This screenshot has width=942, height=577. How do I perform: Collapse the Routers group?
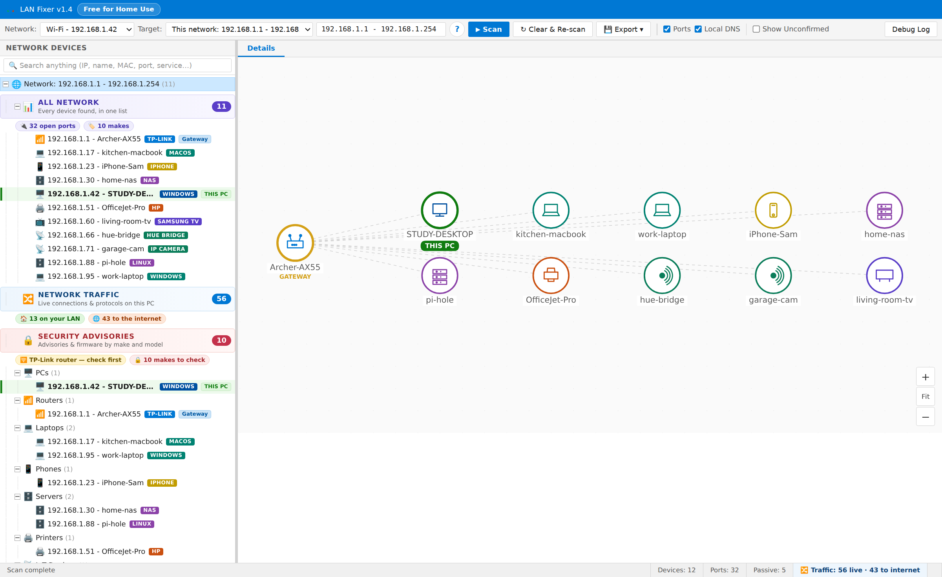(x=17, y=400)
